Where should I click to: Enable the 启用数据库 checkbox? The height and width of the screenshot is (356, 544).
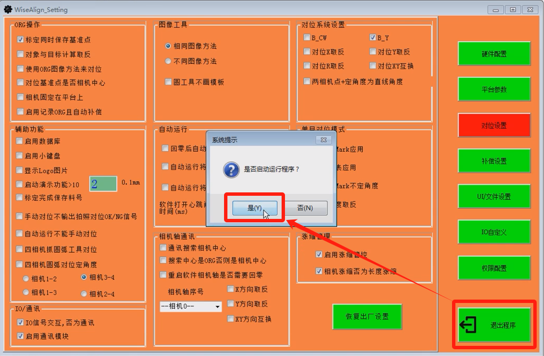coord(20,141)
